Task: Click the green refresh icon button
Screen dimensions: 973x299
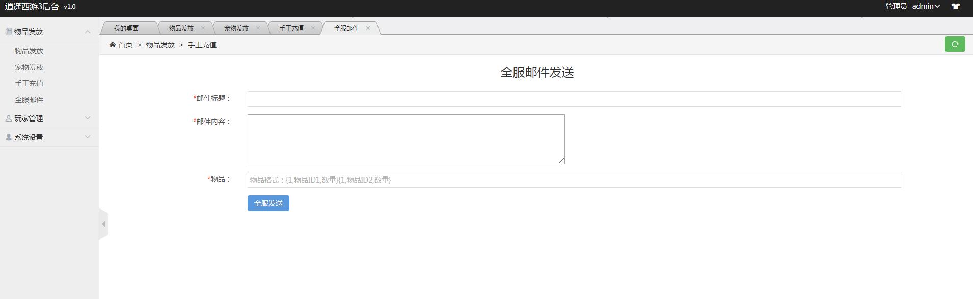Action: pos(955,44)
